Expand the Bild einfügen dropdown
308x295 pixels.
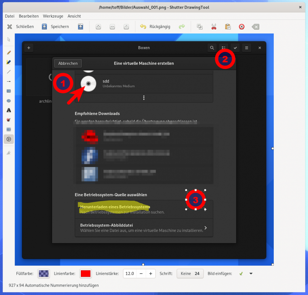[x=250, y=274]
